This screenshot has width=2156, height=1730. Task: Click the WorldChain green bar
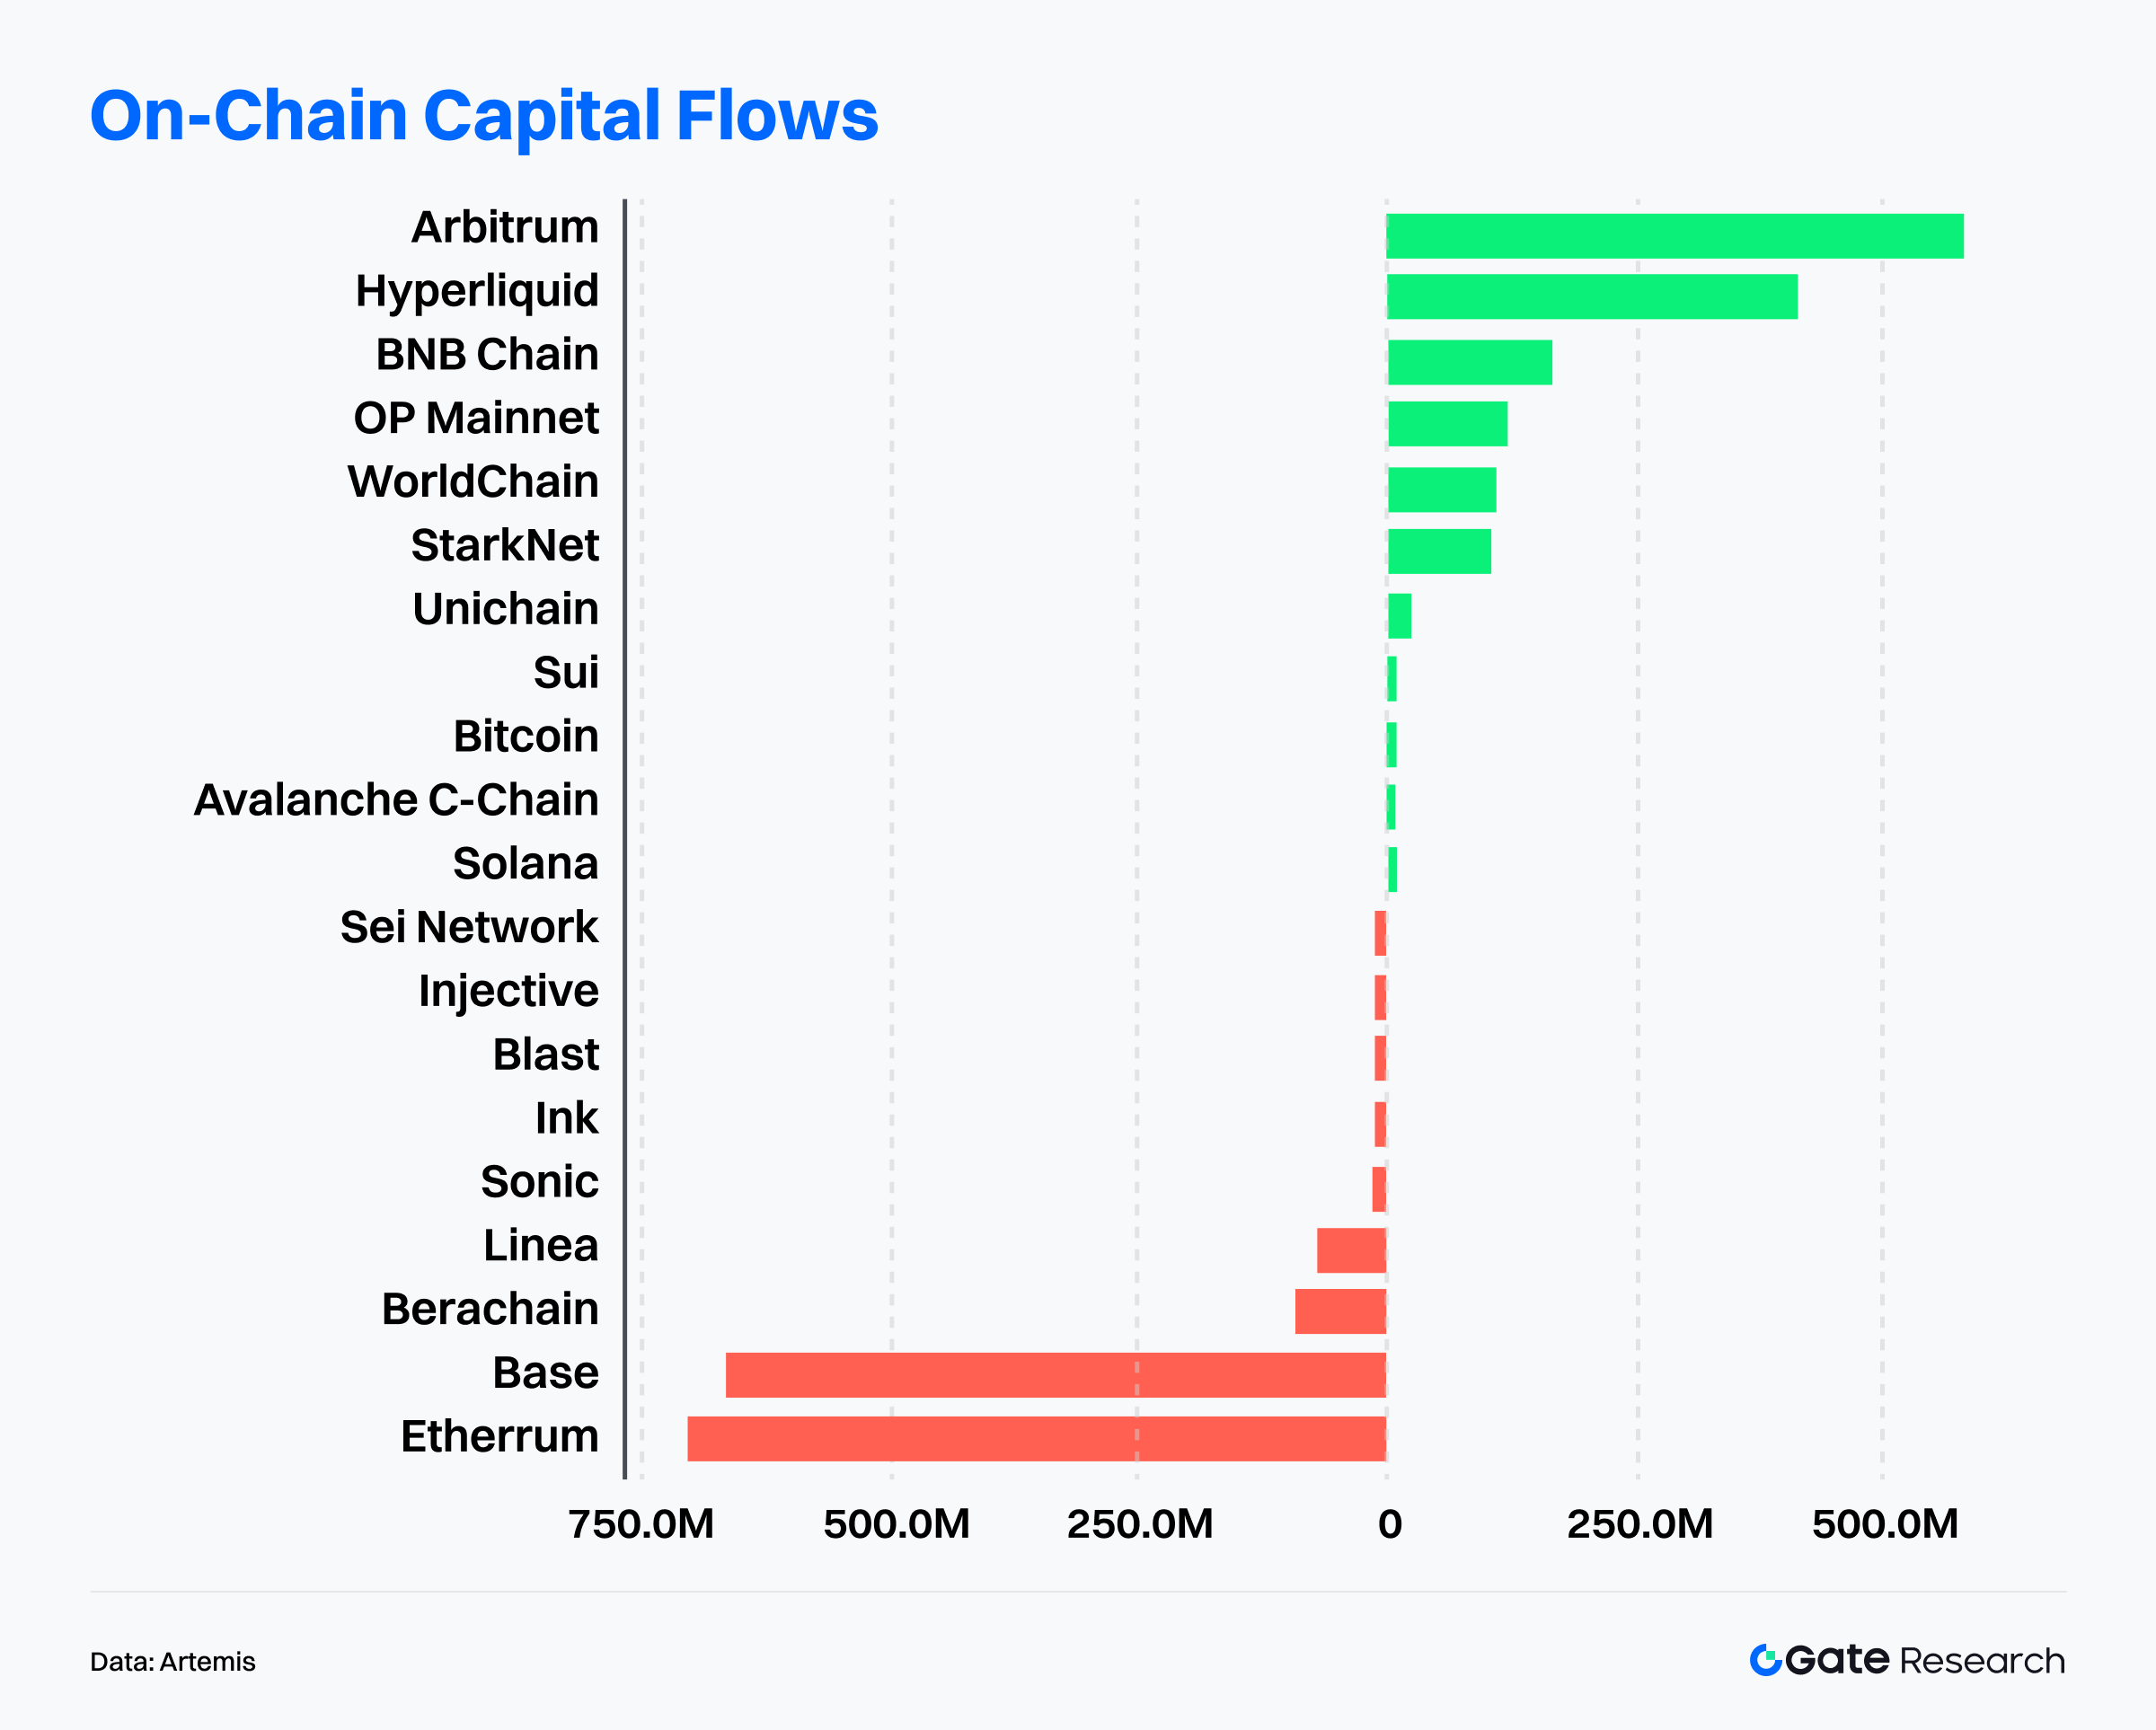click(1441, 489)
